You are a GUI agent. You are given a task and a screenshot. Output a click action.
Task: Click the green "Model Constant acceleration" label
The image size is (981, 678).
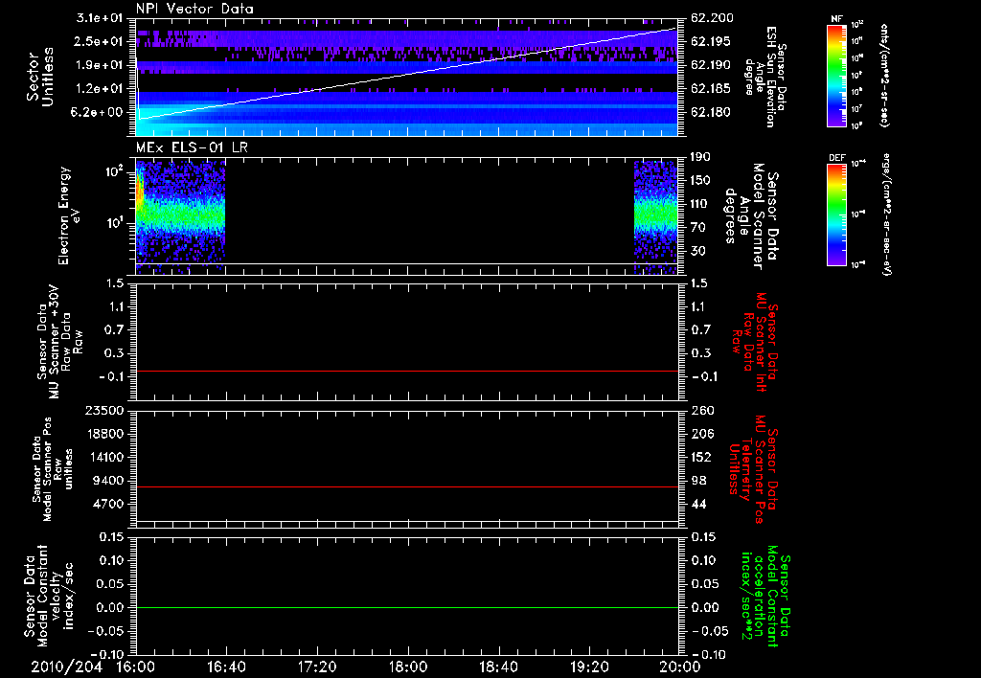click(x=765, y=596)
